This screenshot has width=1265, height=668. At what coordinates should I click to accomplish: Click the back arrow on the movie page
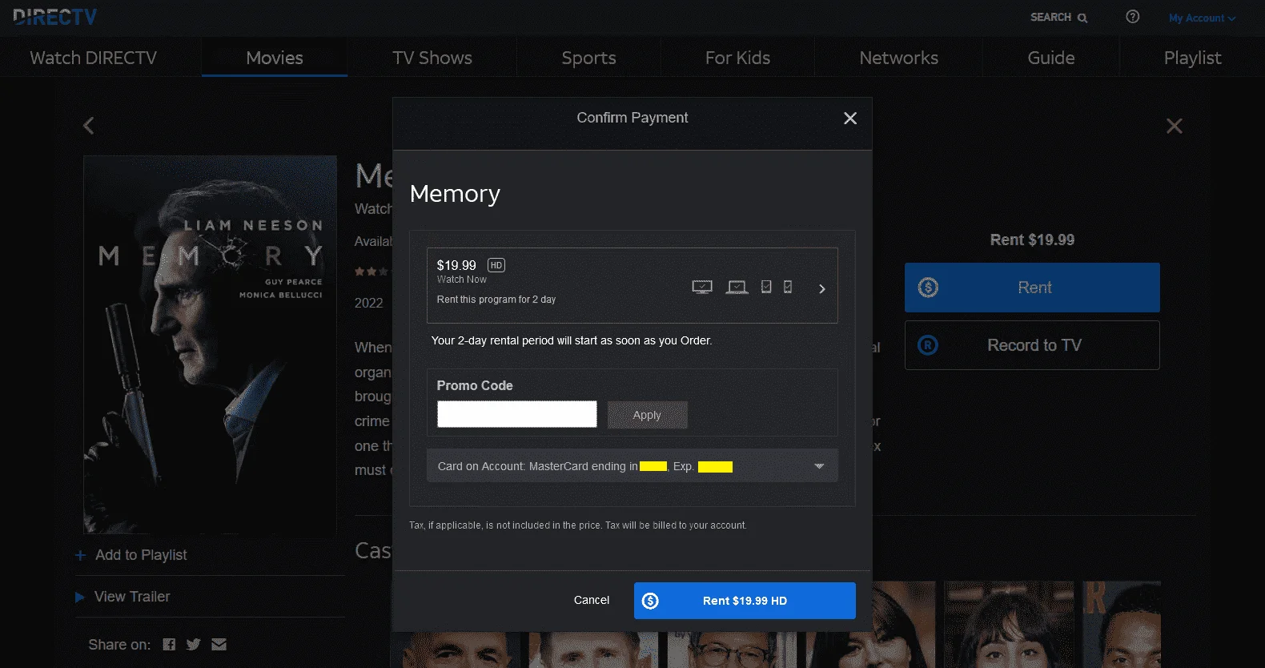[x=89, y=126]
